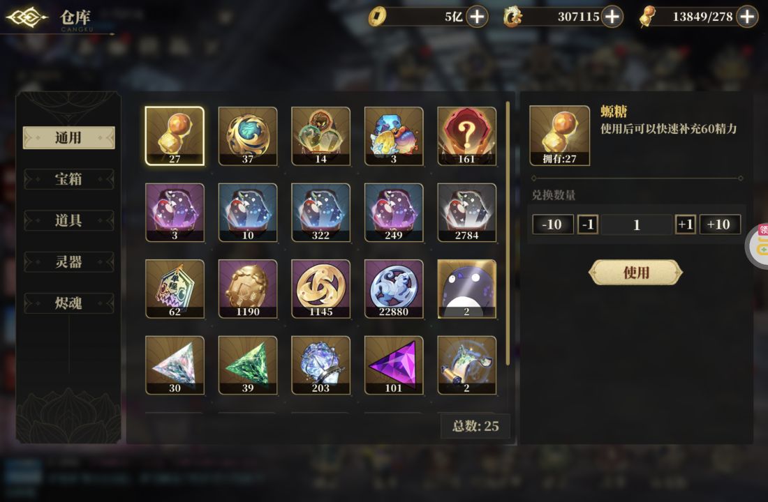Viewport: 768px width, 502px height.
Task: Click the 使用 button
Action: [x=636, y=273]
